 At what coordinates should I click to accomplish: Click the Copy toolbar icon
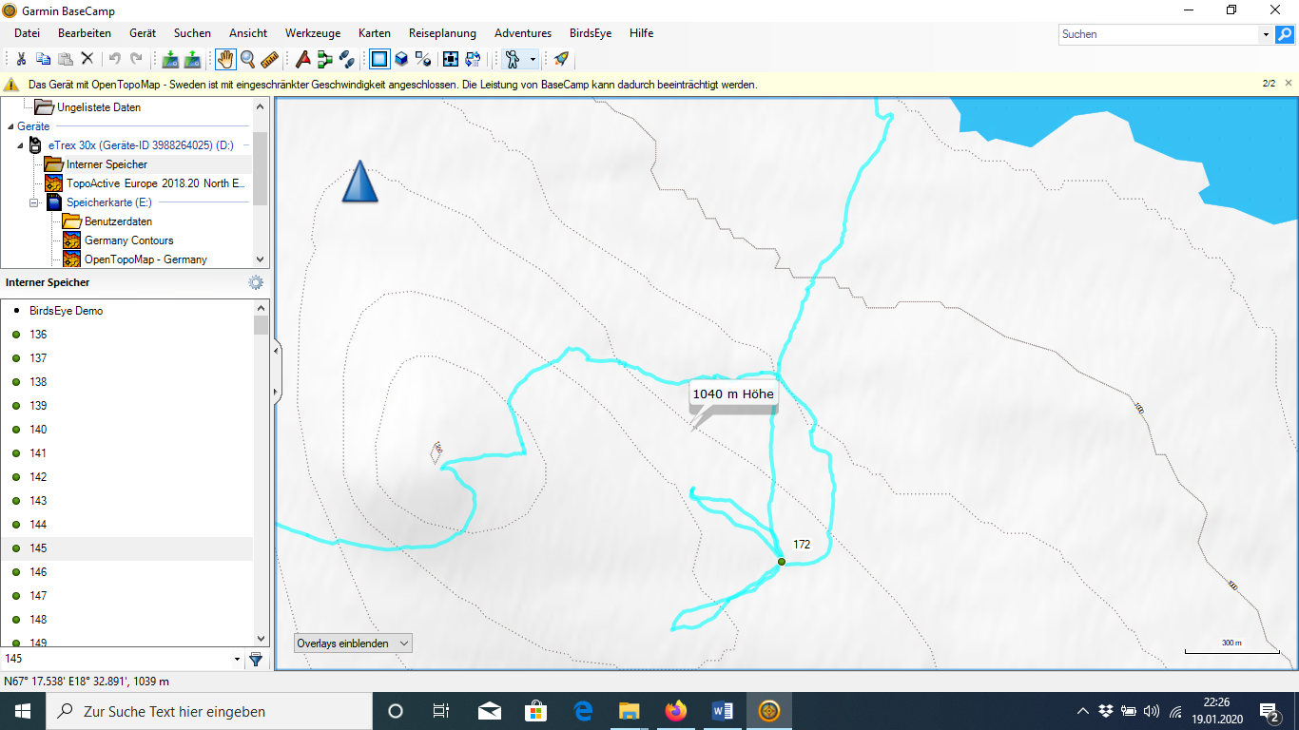click(44, 59)
